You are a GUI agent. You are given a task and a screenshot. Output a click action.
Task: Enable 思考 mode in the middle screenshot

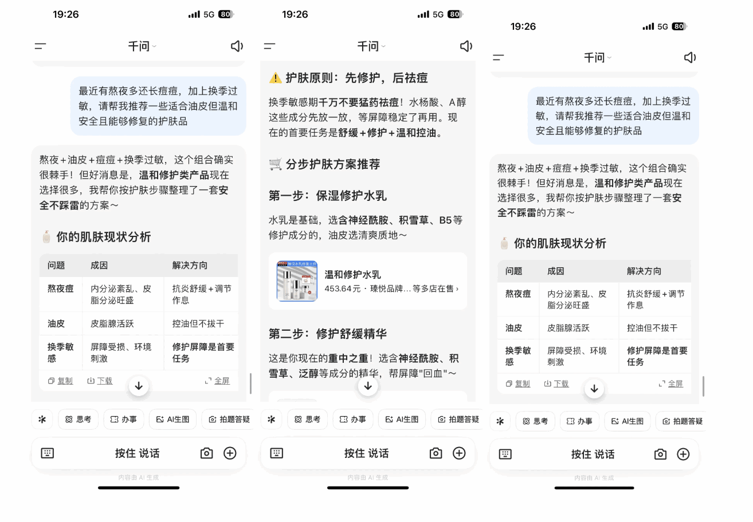pyautogui.click(x=307, y=420)
